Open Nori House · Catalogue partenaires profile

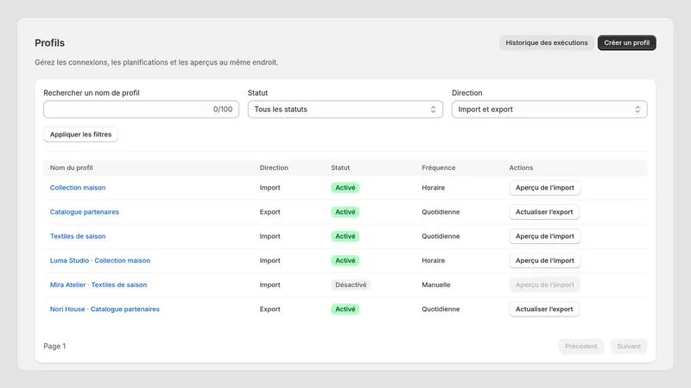105,309
